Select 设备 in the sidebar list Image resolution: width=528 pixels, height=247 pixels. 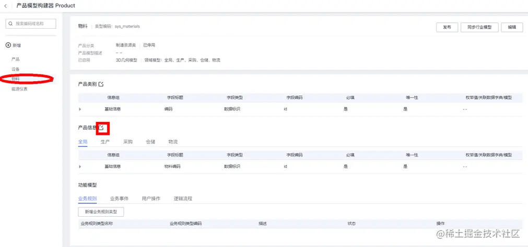point(16,69)
